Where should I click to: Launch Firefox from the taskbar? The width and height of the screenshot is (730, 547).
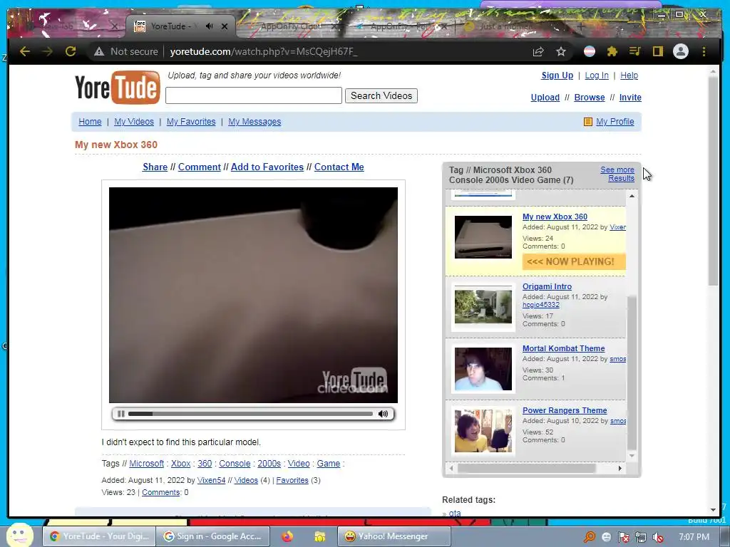[x=288, y=536]
